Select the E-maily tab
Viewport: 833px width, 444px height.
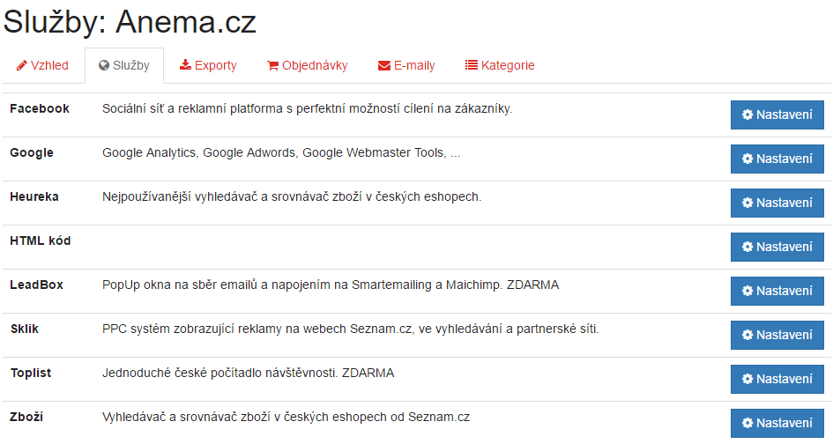click(406, 65)
